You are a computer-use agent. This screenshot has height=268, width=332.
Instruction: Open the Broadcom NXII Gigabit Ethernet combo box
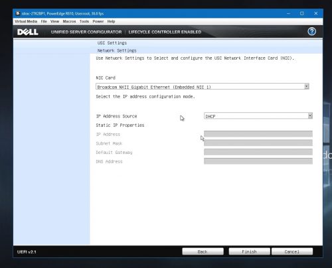click(x=203, y=86)
